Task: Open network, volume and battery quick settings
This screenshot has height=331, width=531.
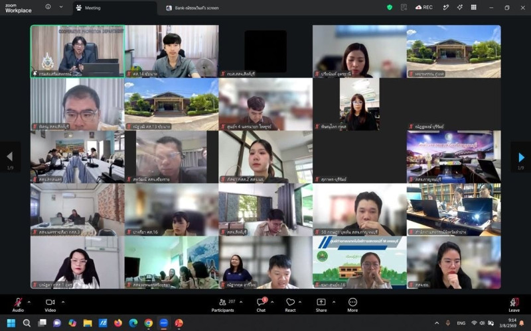Action: tap(483, 323)
